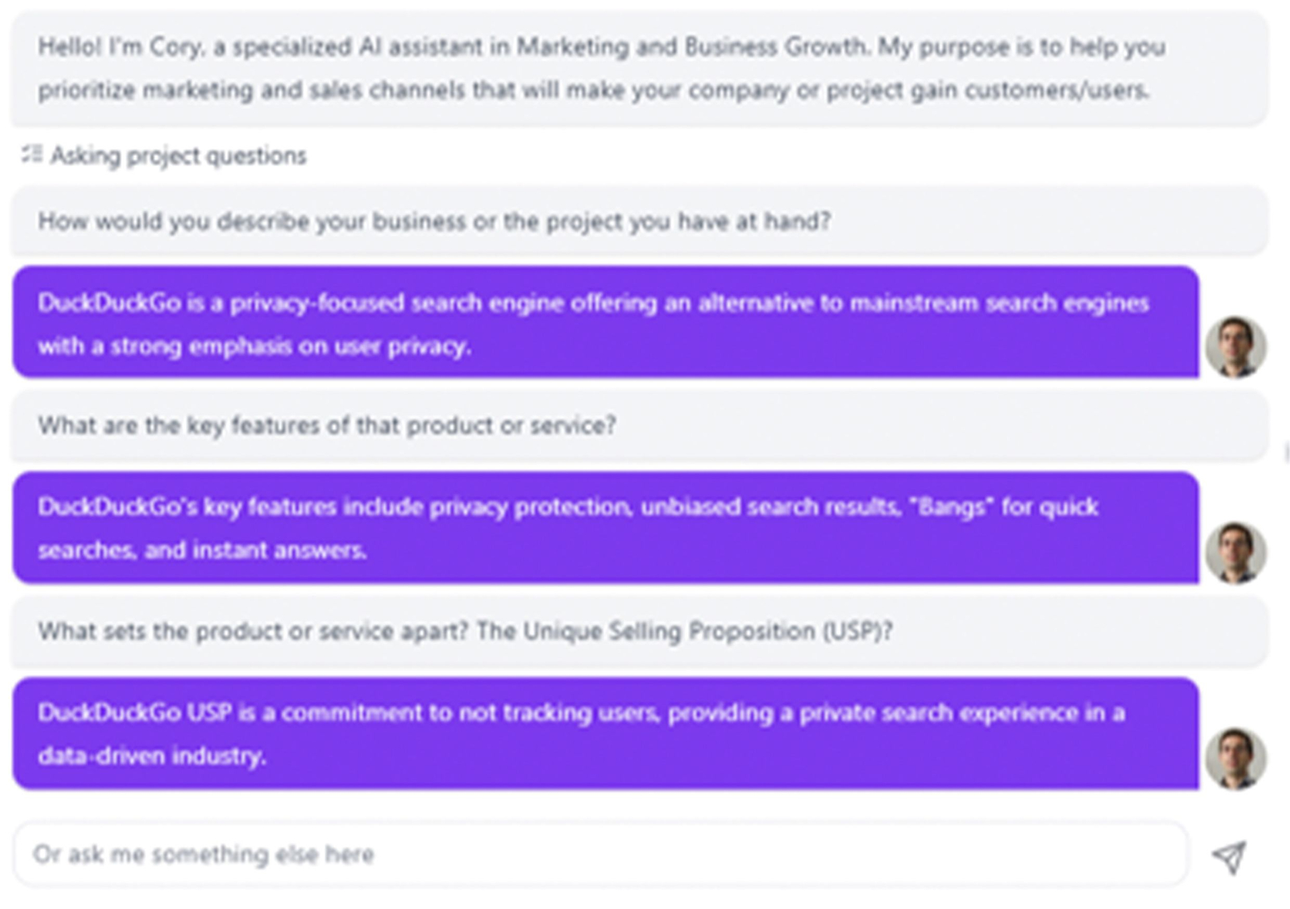The width and height of the screenshot is (1290, 909).
Task: Click the user avatar beside privacy-focused search engine message
Action: click(1236, 347)
